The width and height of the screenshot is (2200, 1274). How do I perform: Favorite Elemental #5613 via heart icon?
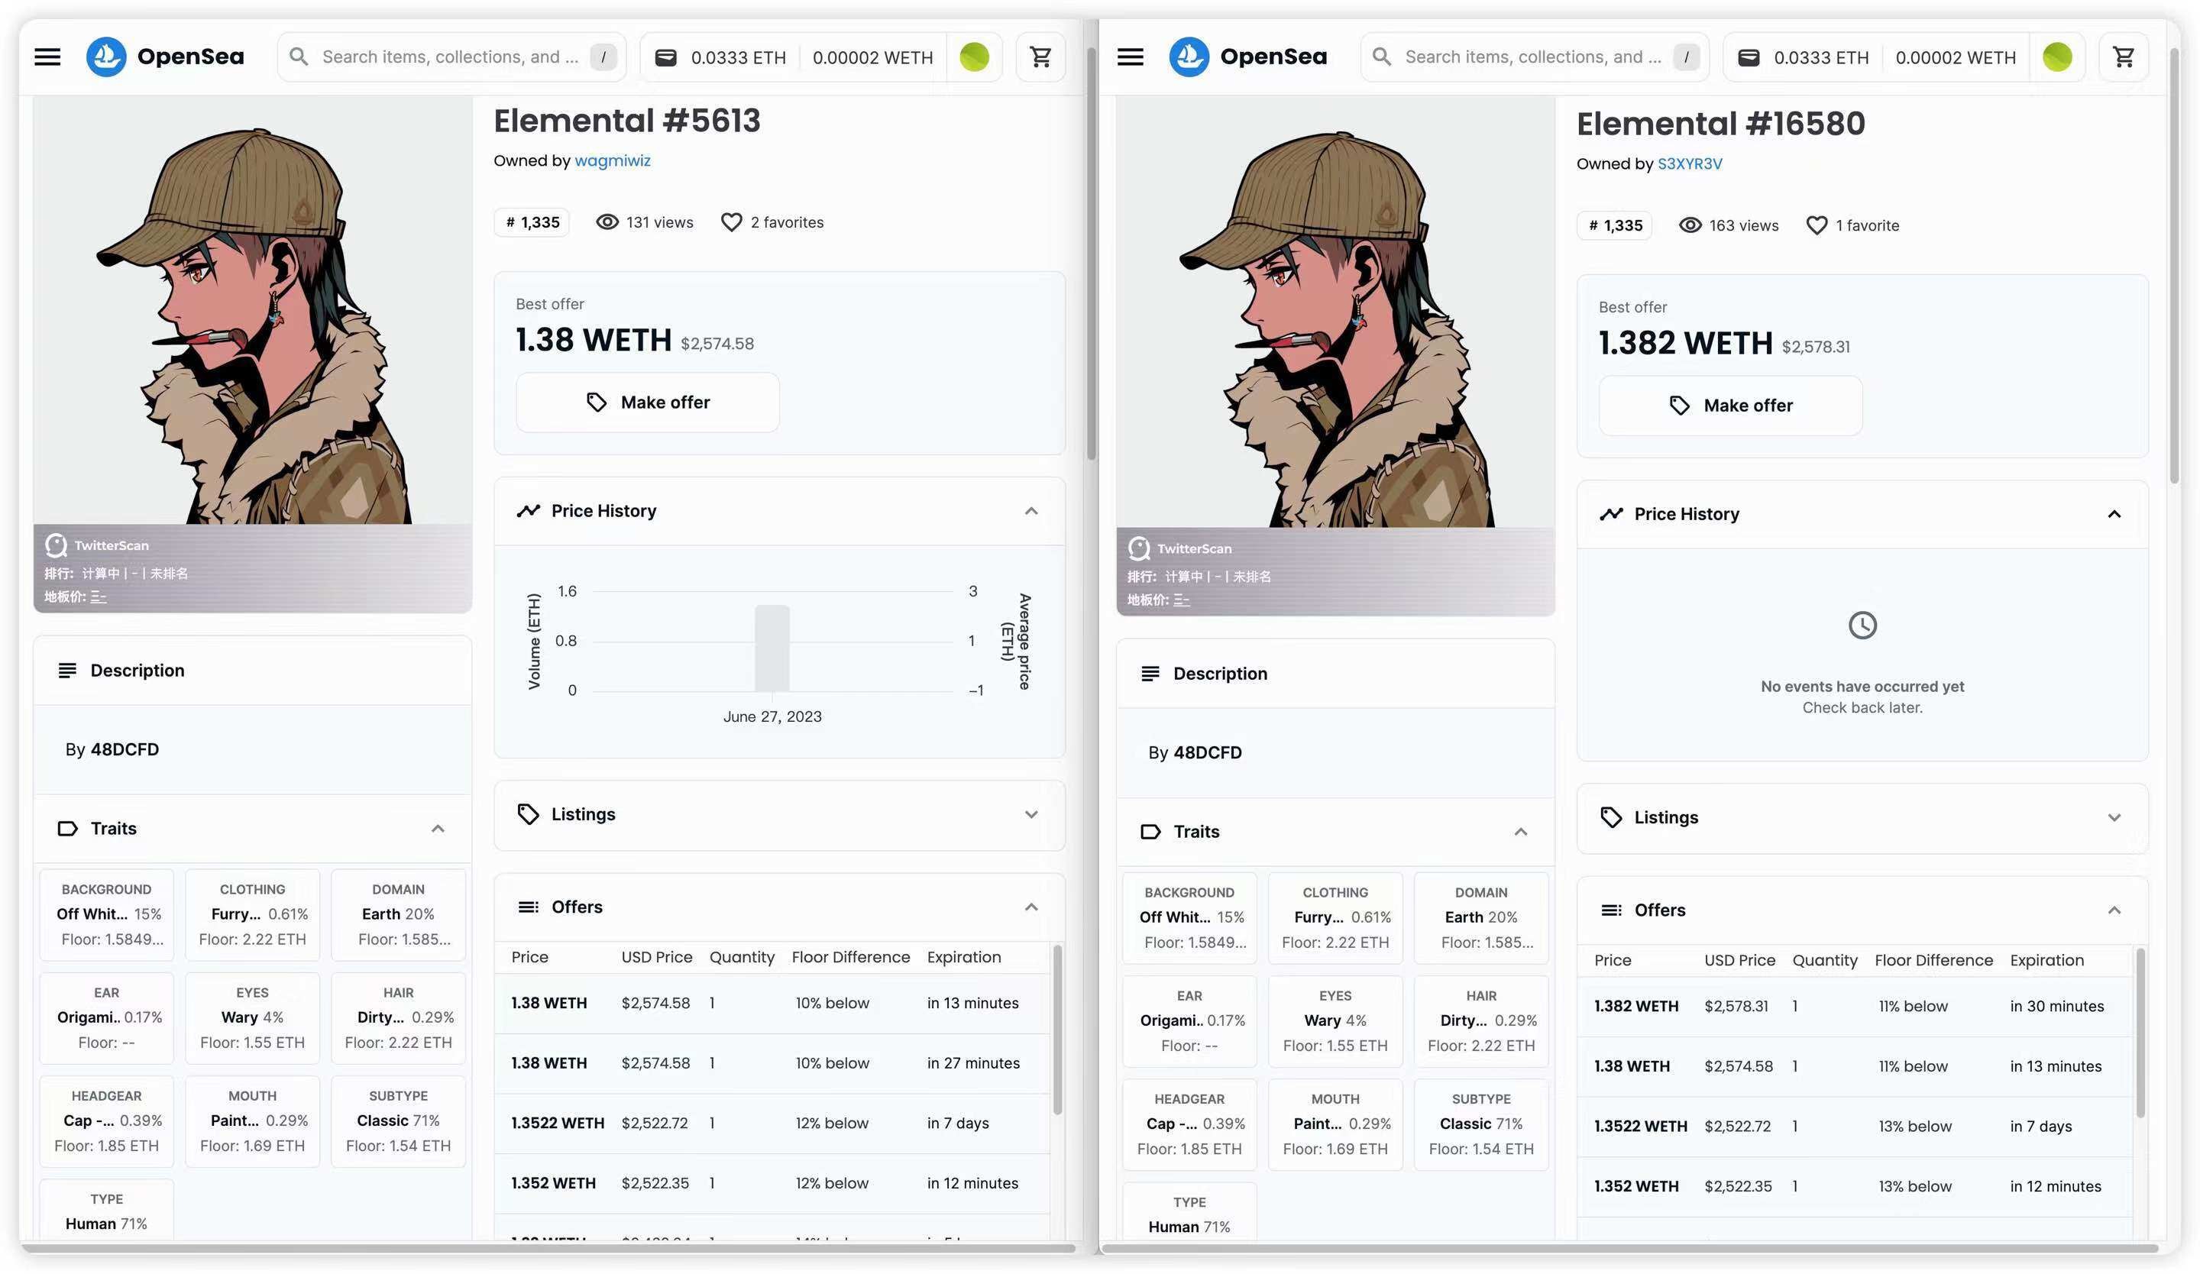[731, 222]
